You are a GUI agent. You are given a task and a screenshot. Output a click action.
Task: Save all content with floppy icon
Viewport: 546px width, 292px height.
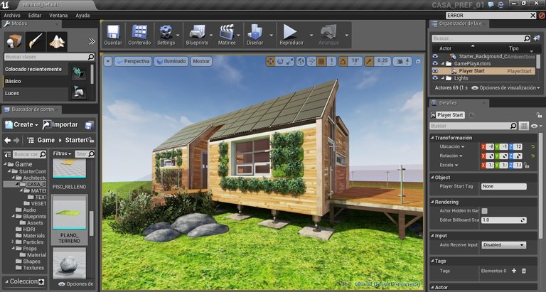[x=89, y=125]
